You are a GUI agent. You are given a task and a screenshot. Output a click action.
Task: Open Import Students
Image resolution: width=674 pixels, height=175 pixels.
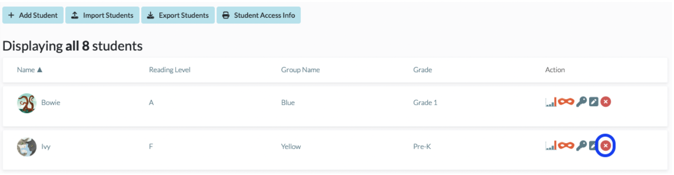tap(102, 15)
